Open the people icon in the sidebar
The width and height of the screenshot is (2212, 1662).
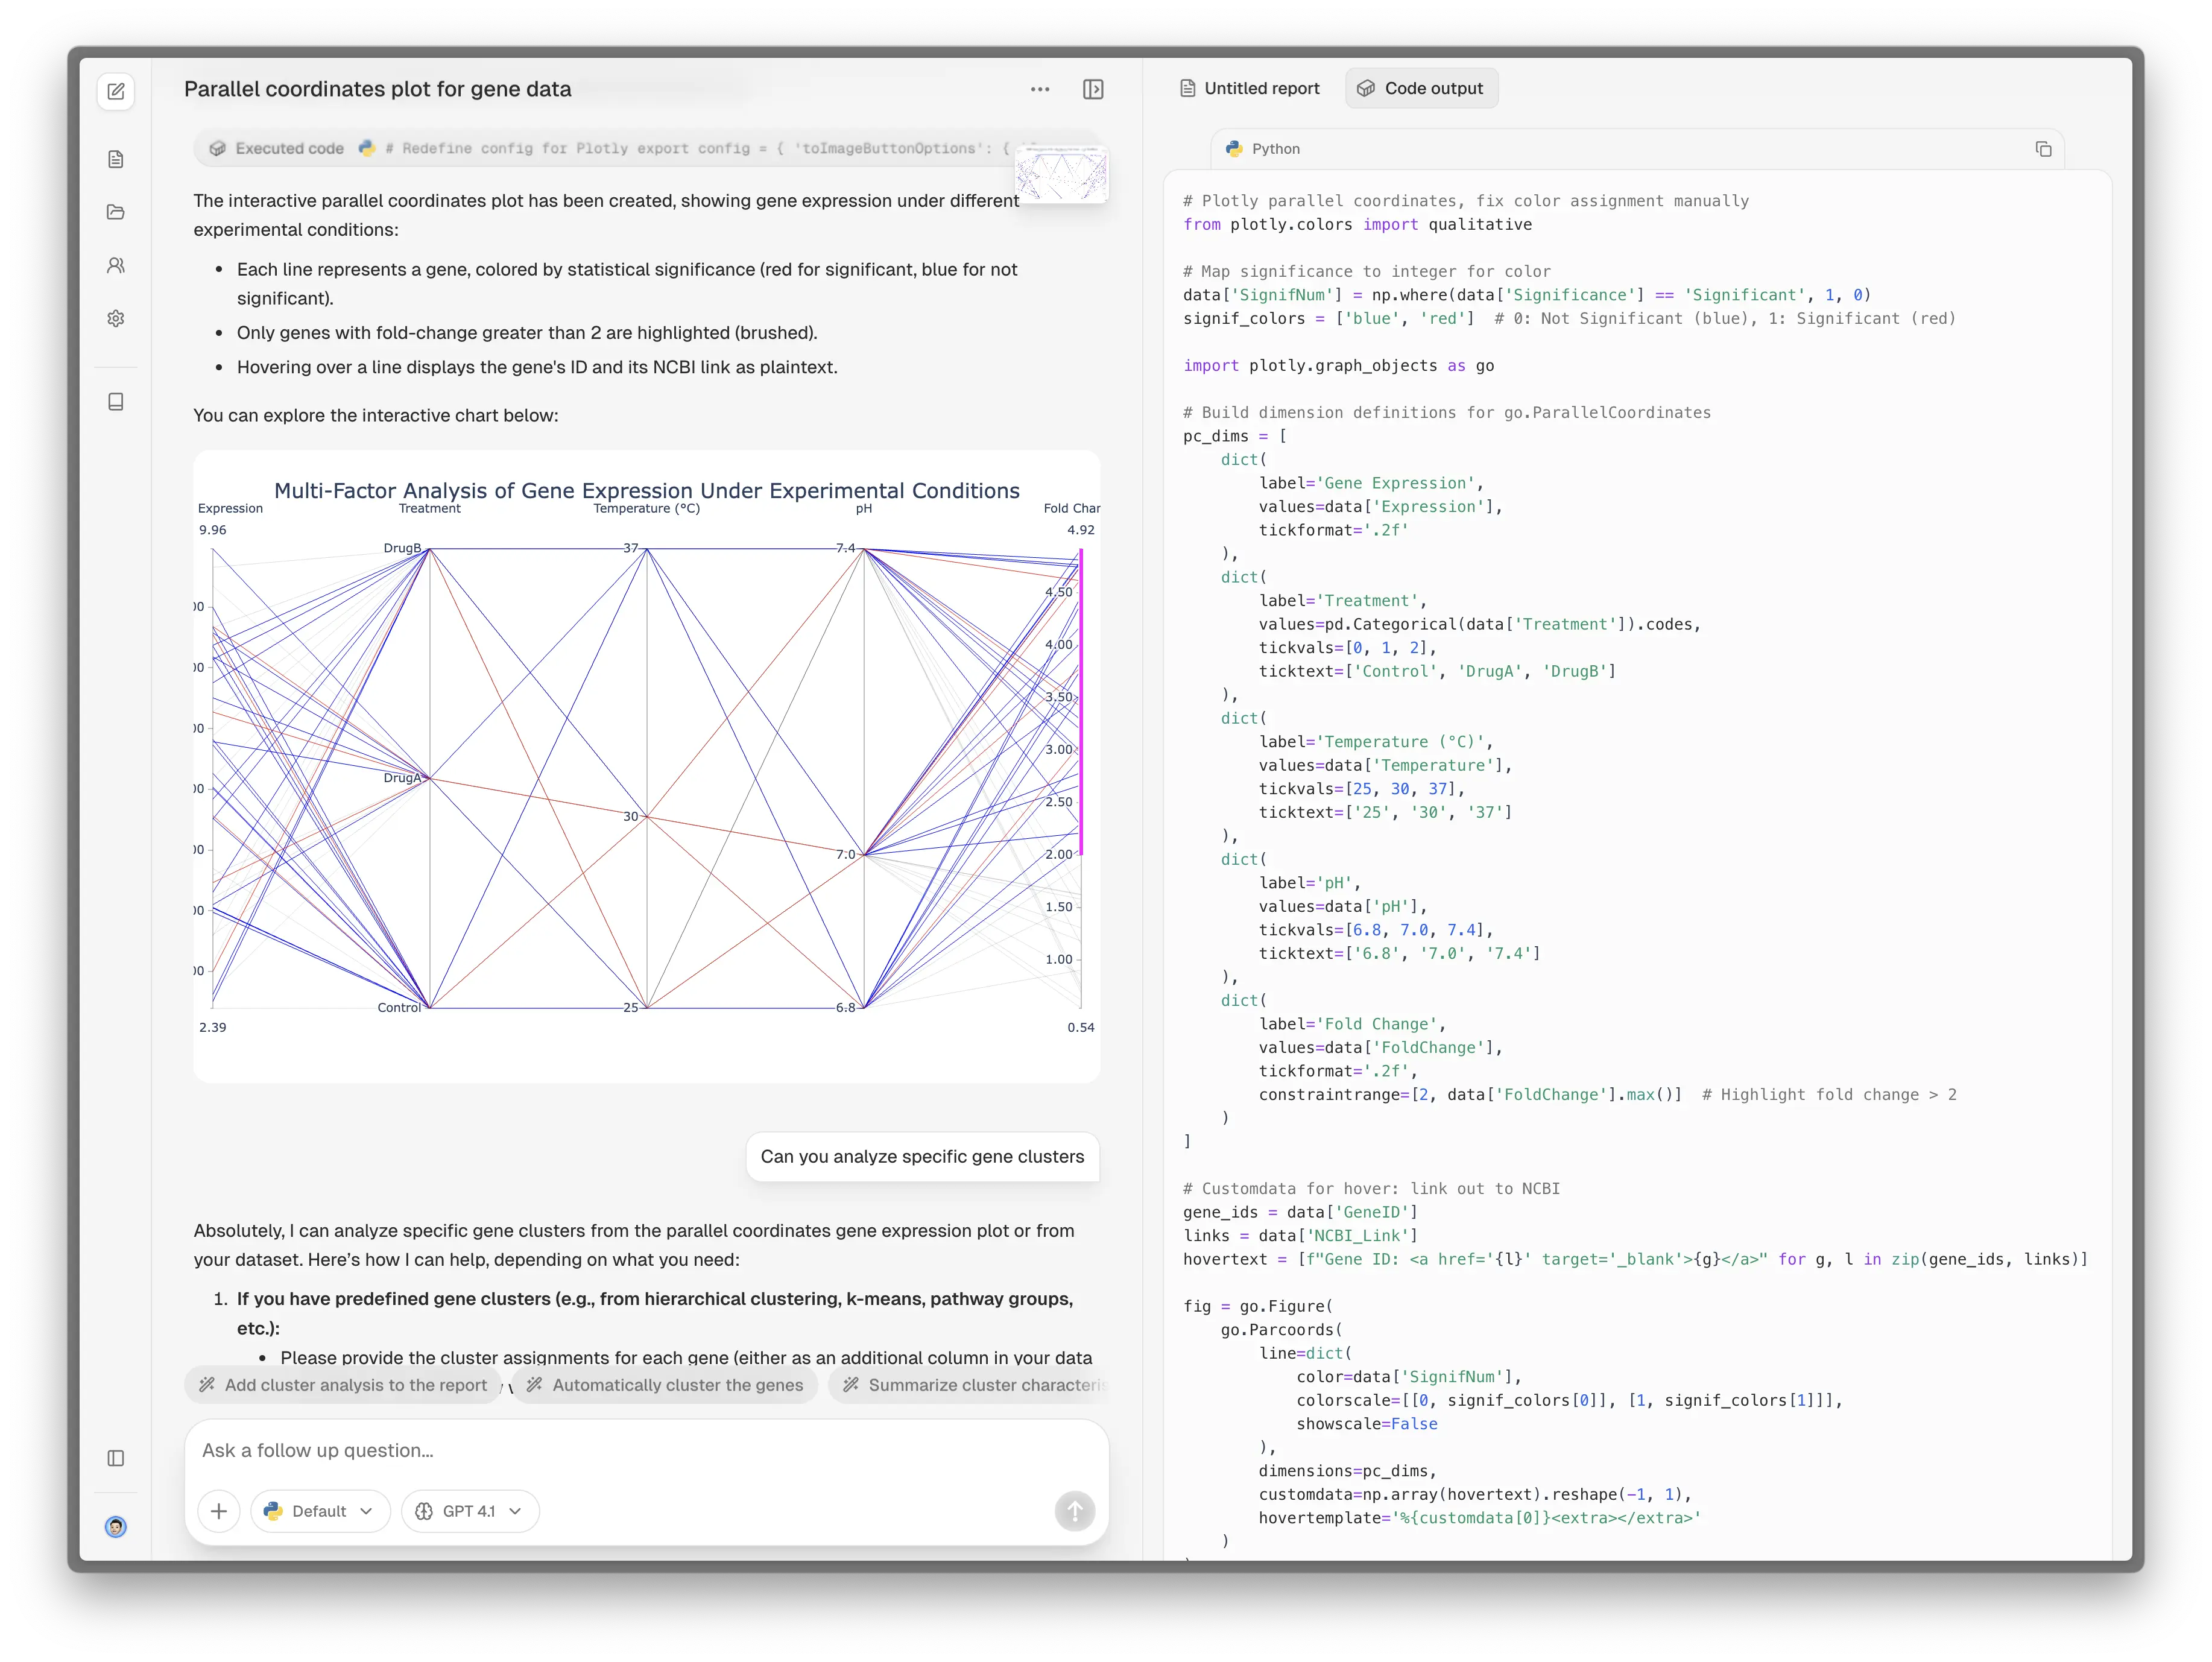(116, 265)
